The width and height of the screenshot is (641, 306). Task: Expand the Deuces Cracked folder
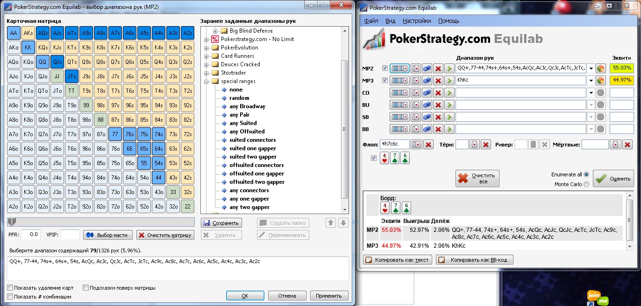click(206, 64)
